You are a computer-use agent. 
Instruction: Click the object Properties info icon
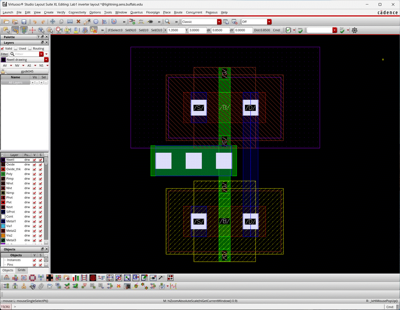[96, 21]
